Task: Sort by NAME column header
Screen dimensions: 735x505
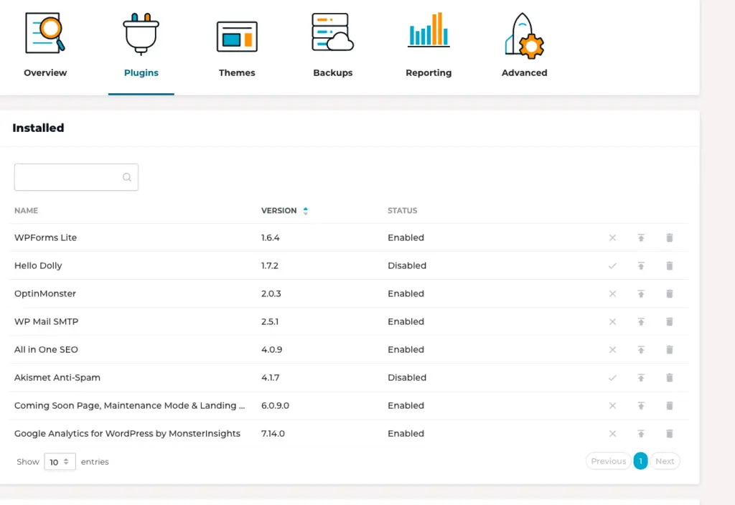Action: pyautogui.click(x=27, y=211)
